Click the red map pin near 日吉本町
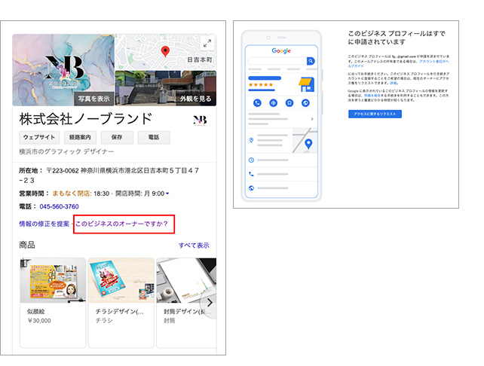Screen dimensions: 484x366 [x=165, y=51]
